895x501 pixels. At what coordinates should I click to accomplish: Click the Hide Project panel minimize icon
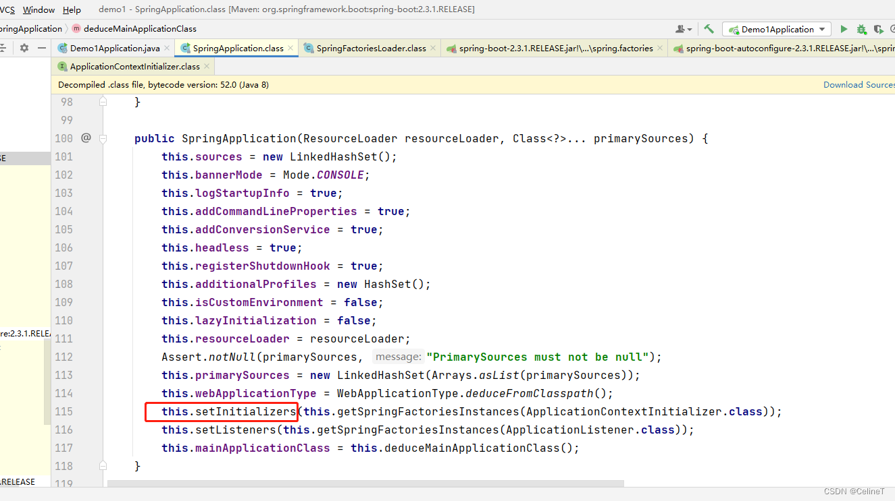tap(42, 48)
